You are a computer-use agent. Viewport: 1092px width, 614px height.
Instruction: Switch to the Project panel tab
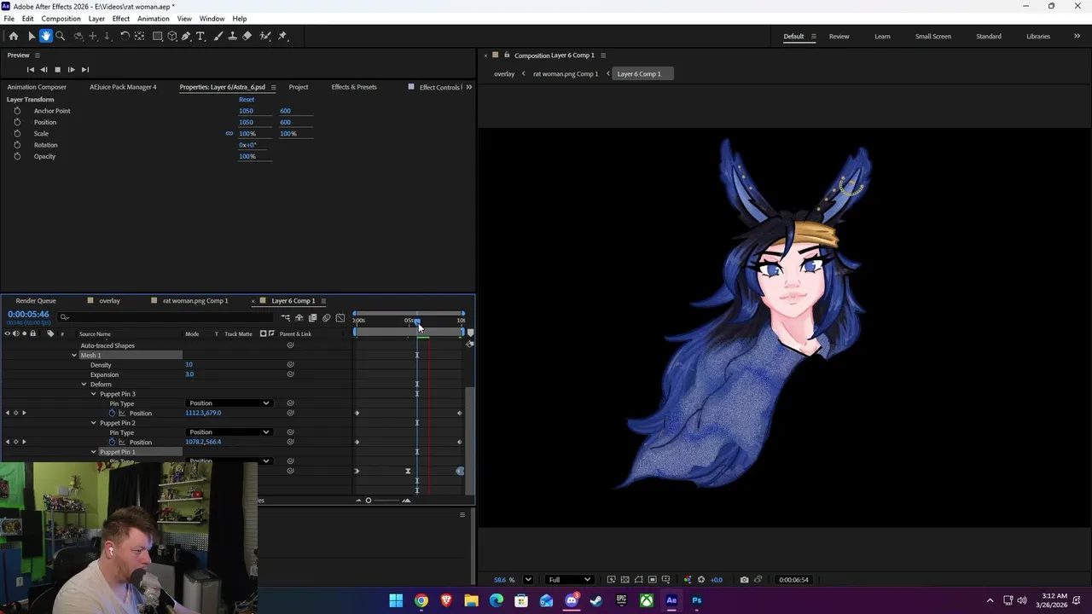pos(299,87)
